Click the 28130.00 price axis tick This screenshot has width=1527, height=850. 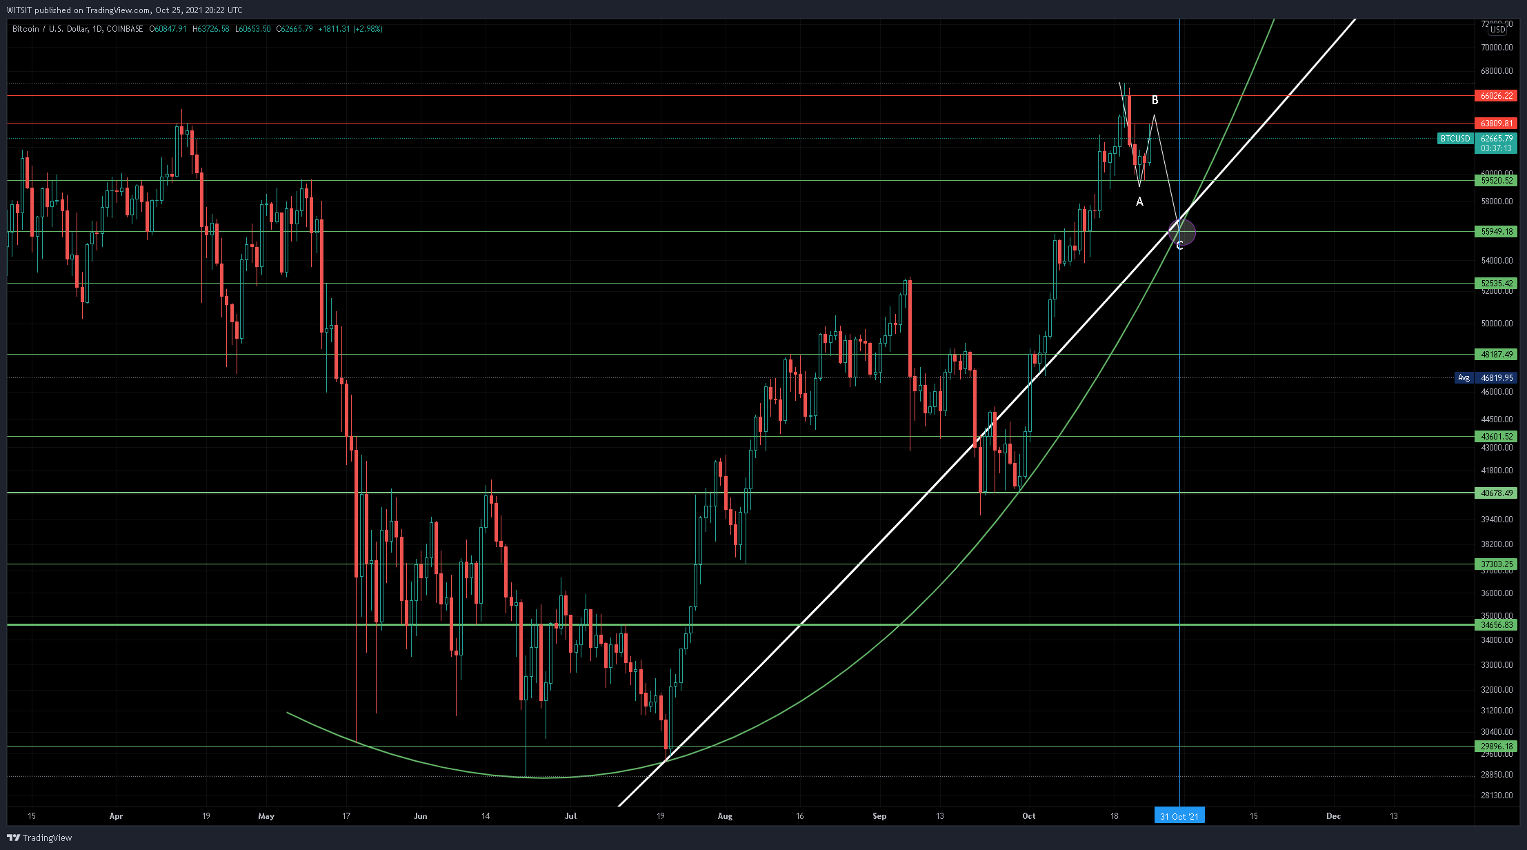[1497, 795]
